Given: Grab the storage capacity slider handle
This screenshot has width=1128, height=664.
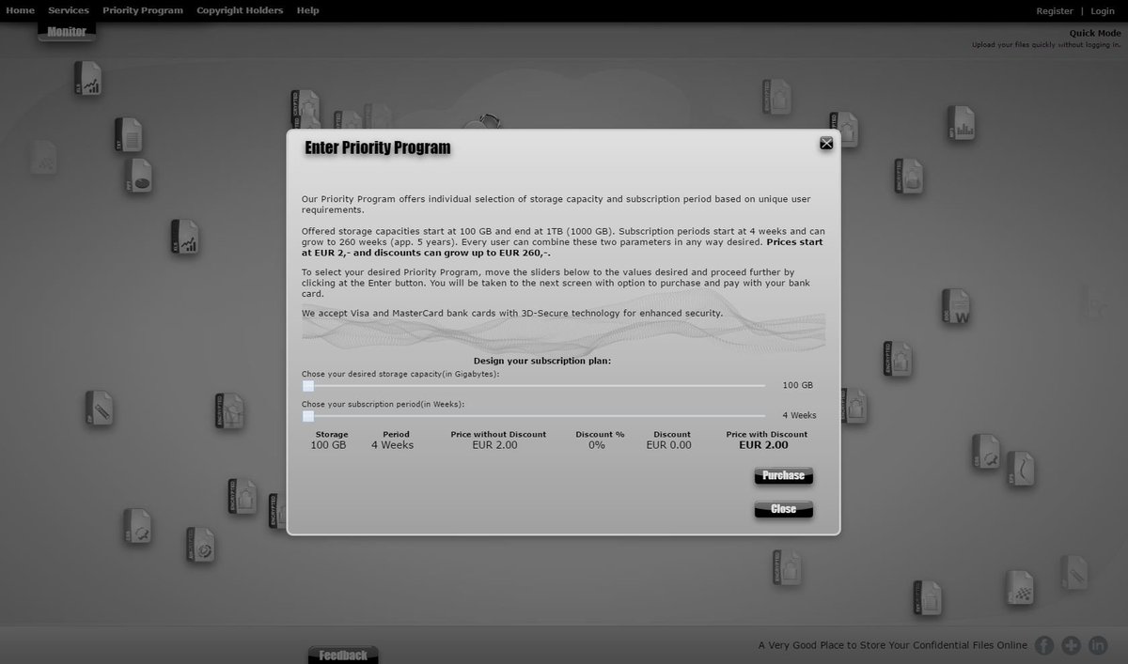Looking at the screenshot, I should point(308,386).
